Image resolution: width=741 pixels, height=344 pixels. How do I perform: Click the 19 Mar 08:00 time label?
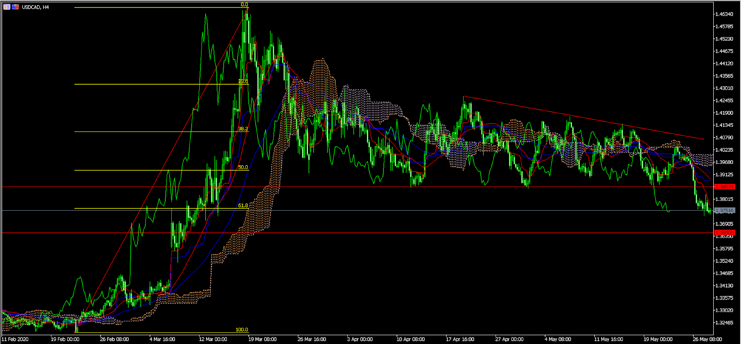(x=262, y=339)
